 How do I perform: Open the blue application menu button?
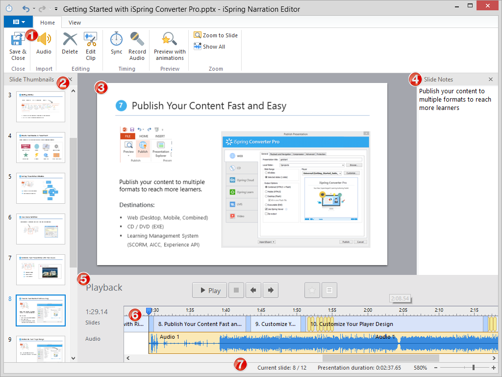(18, 22)
